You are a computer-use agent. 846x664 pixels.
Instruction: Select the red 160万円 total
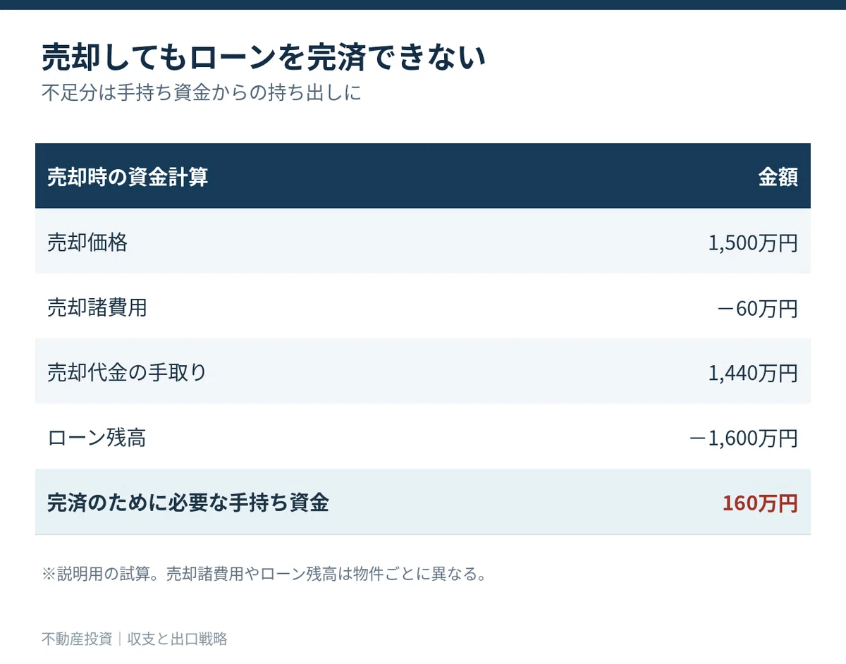click(x=761, y=503)
